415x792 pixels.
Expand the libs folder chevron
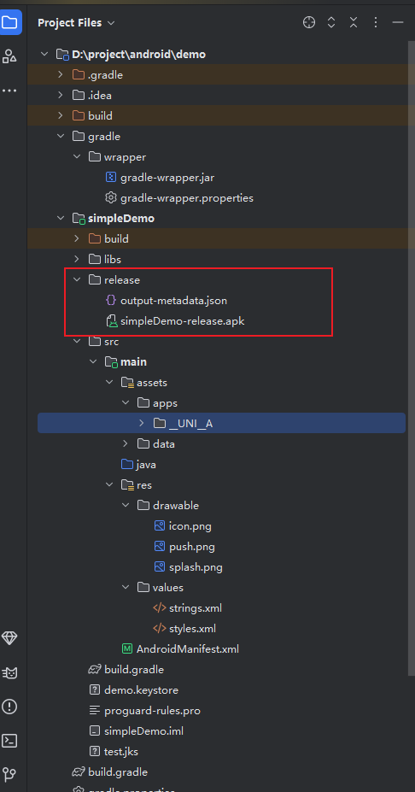coord(77,259)
